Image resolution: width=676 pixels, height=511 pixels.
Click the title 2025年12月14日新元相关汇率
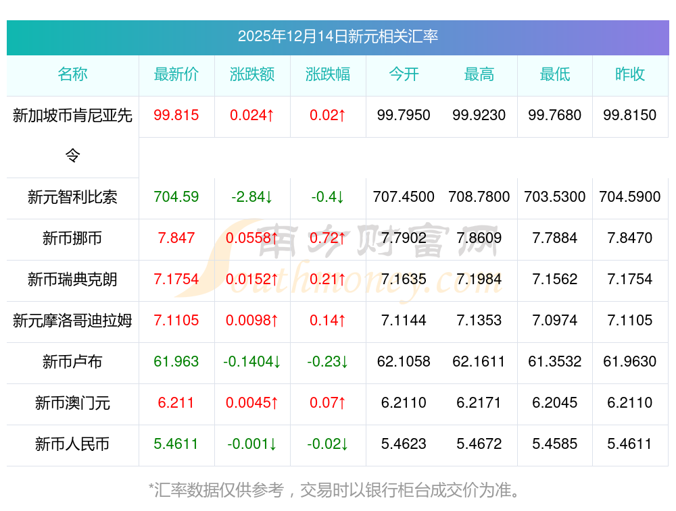tap(337, 36)
